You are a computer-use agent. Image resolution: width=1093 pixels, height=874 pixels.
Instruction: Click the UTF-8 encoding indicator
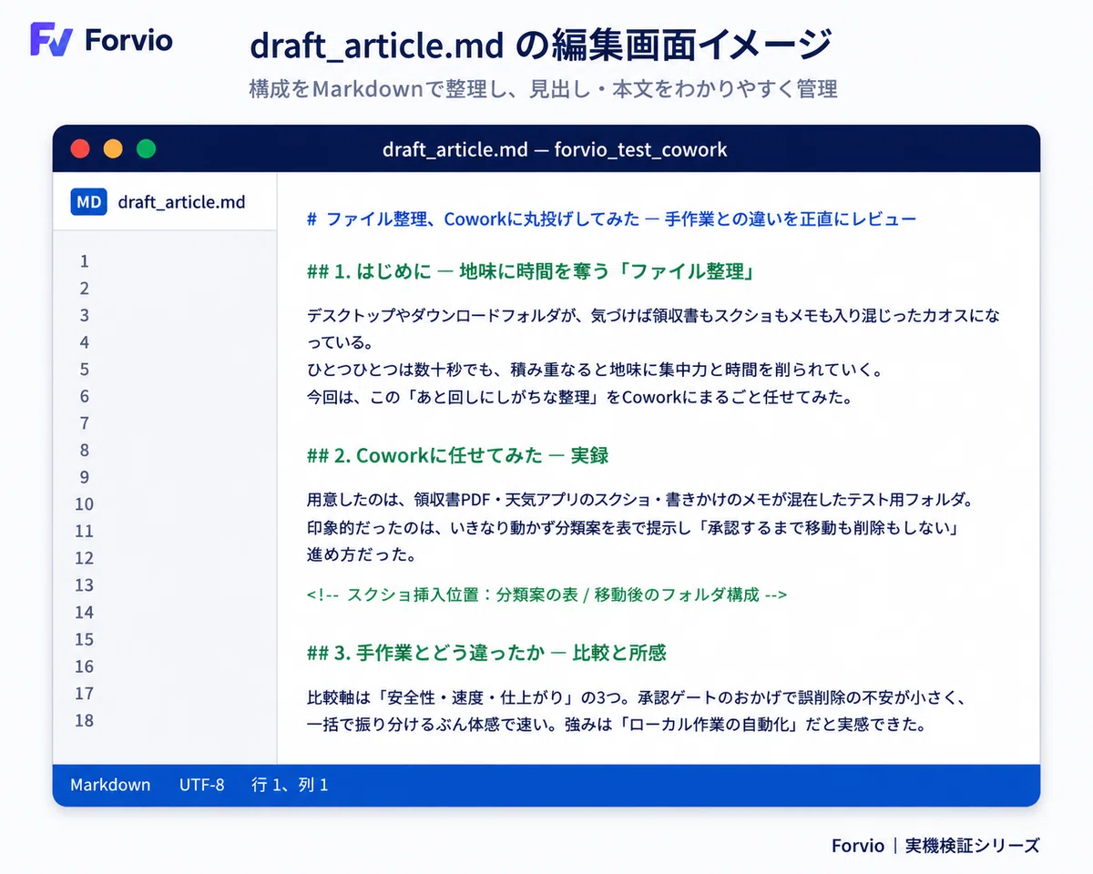pos(201,784)
